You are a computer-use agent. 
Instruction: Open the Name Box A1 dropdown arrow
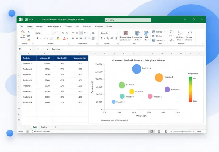tap(30, 49)
